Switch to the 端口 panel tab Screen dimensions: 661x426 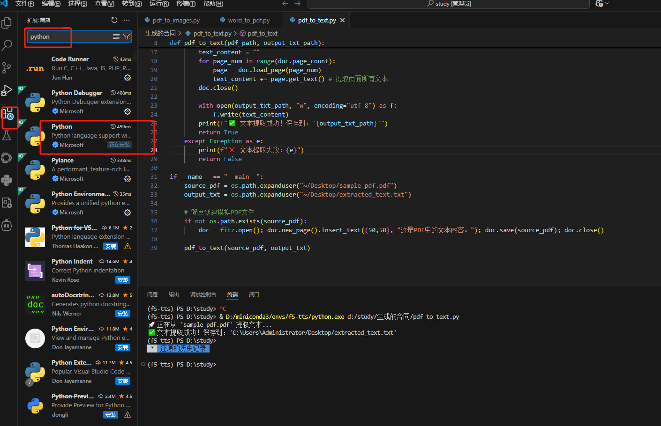click(x=254, y=294)
